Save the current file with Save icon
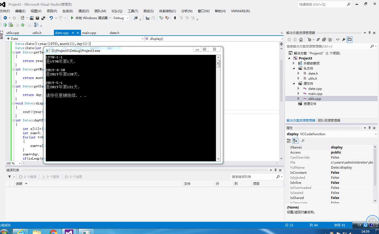Image resolution: width=379 pixels, height=234 pixels. coord(37,18)
